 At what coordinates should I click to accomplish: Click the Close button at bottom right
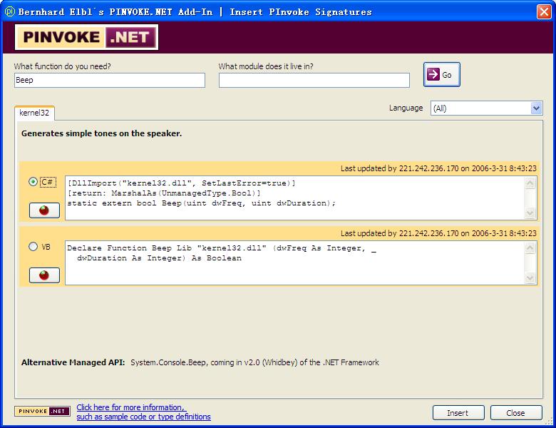tap(516, 413)
